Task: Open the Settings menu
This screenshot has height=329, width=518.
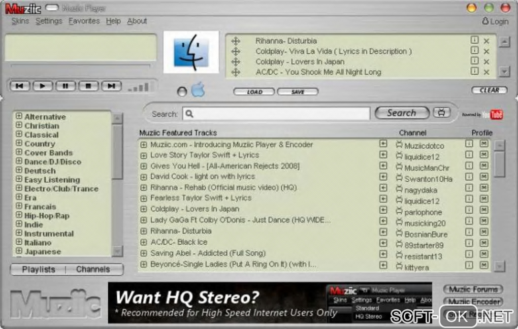Action: [49, 21]
